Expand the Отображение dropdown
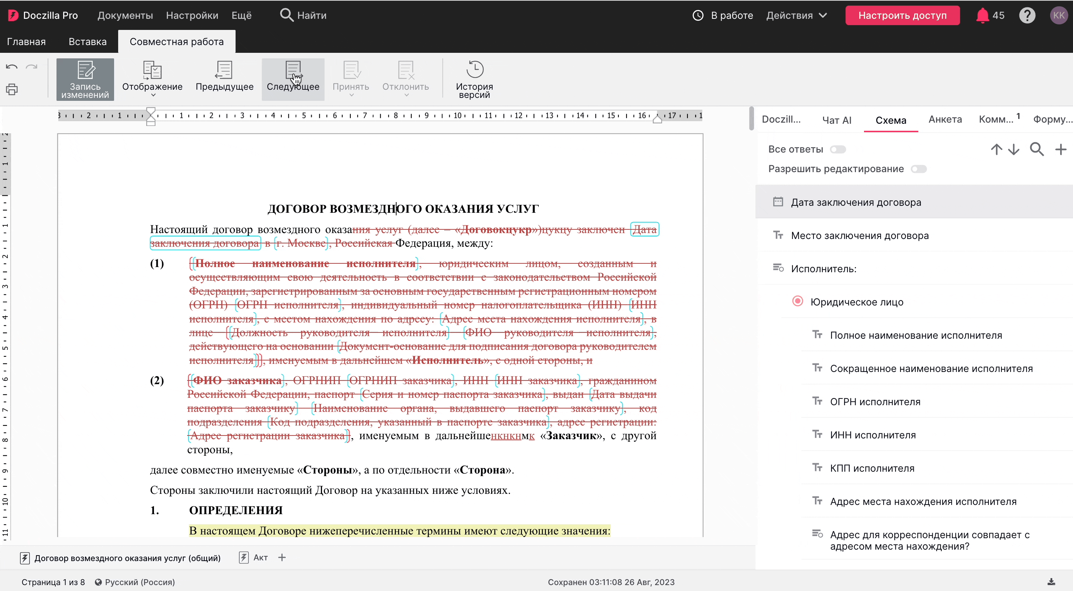 tap(152, 79)
